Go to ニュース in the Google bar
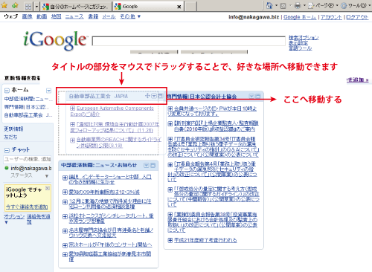The image size is (372, 272). (74, 16)
